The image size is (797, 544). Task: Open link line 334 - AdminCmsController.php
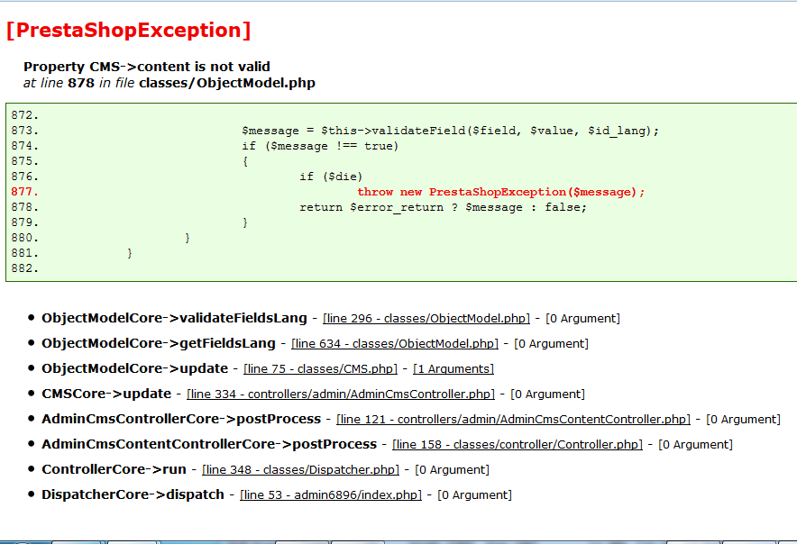point(341,394)
